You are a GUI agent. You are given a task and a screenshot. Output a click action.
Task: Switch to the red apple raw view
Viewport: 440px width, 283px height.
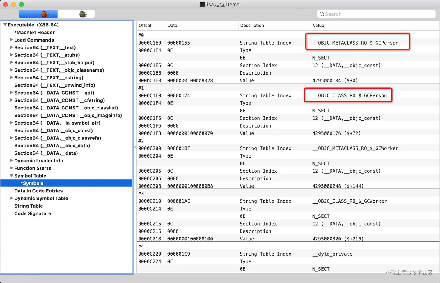pos(38,14)
